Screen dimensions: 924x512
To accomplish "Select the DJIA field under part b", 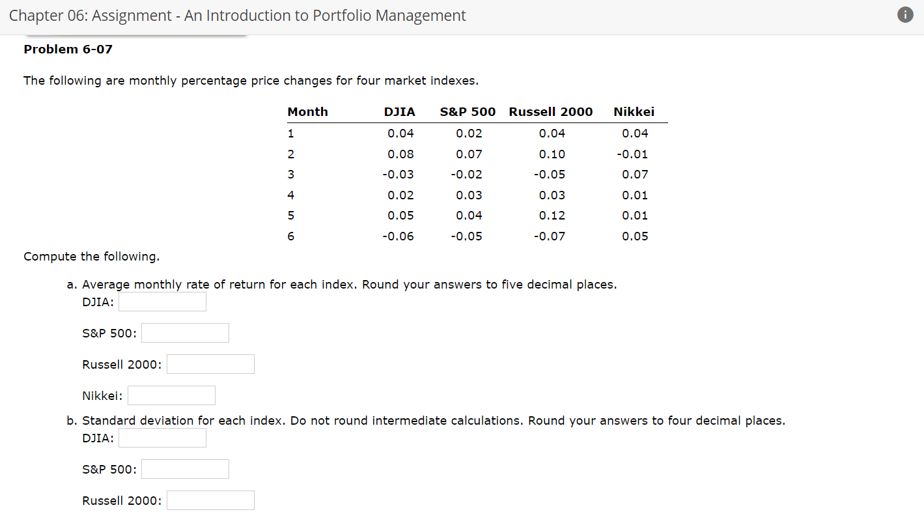I will [161, 437].
